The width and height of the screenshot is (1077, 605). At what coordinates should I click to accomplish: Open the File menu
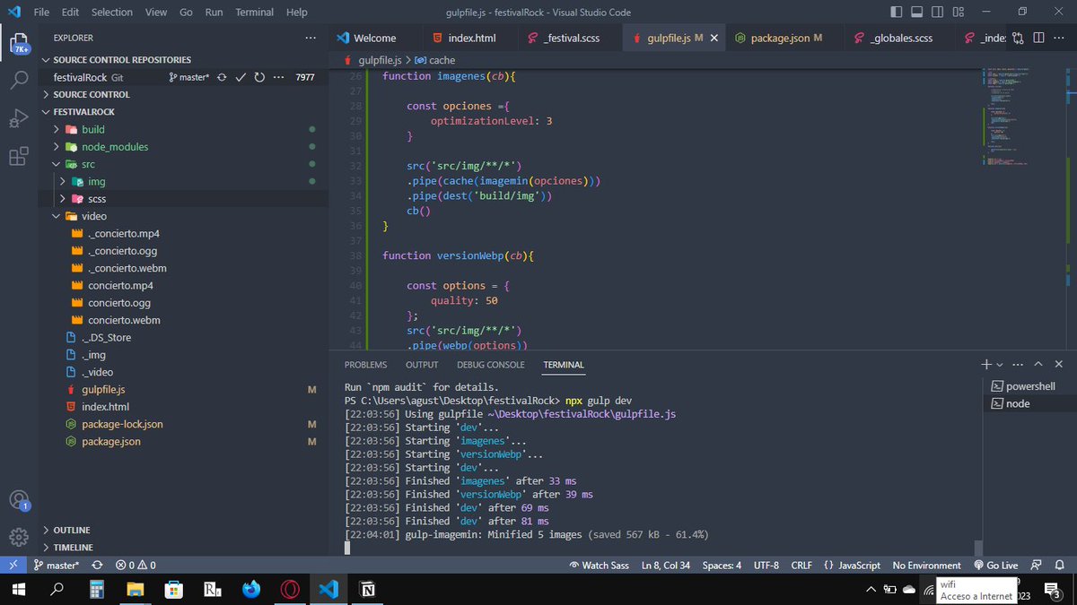pos(41,13)
